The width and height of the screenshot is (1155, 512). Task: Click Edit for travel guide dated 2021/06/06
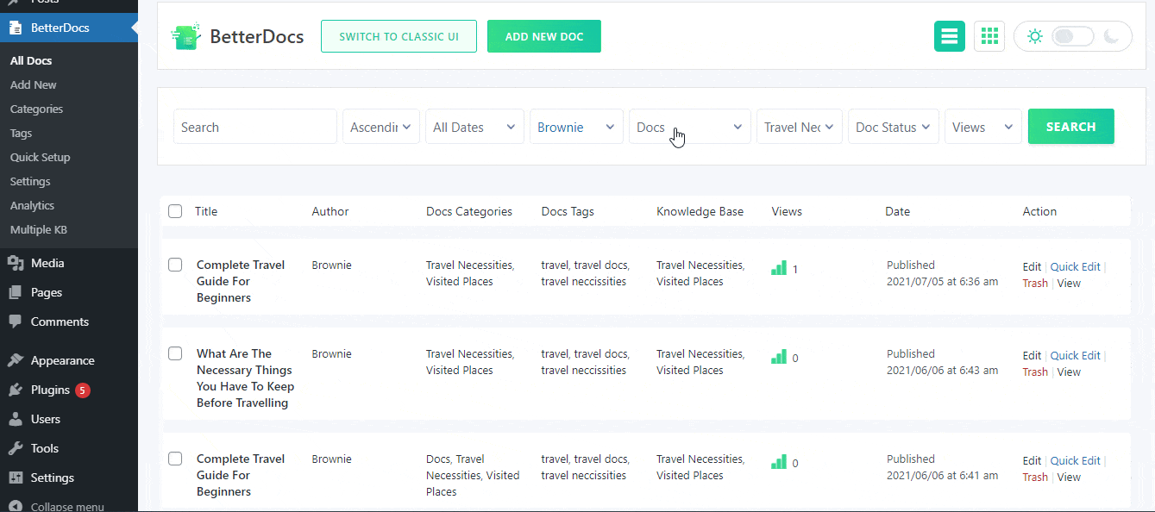click(x=1032, y=460)
